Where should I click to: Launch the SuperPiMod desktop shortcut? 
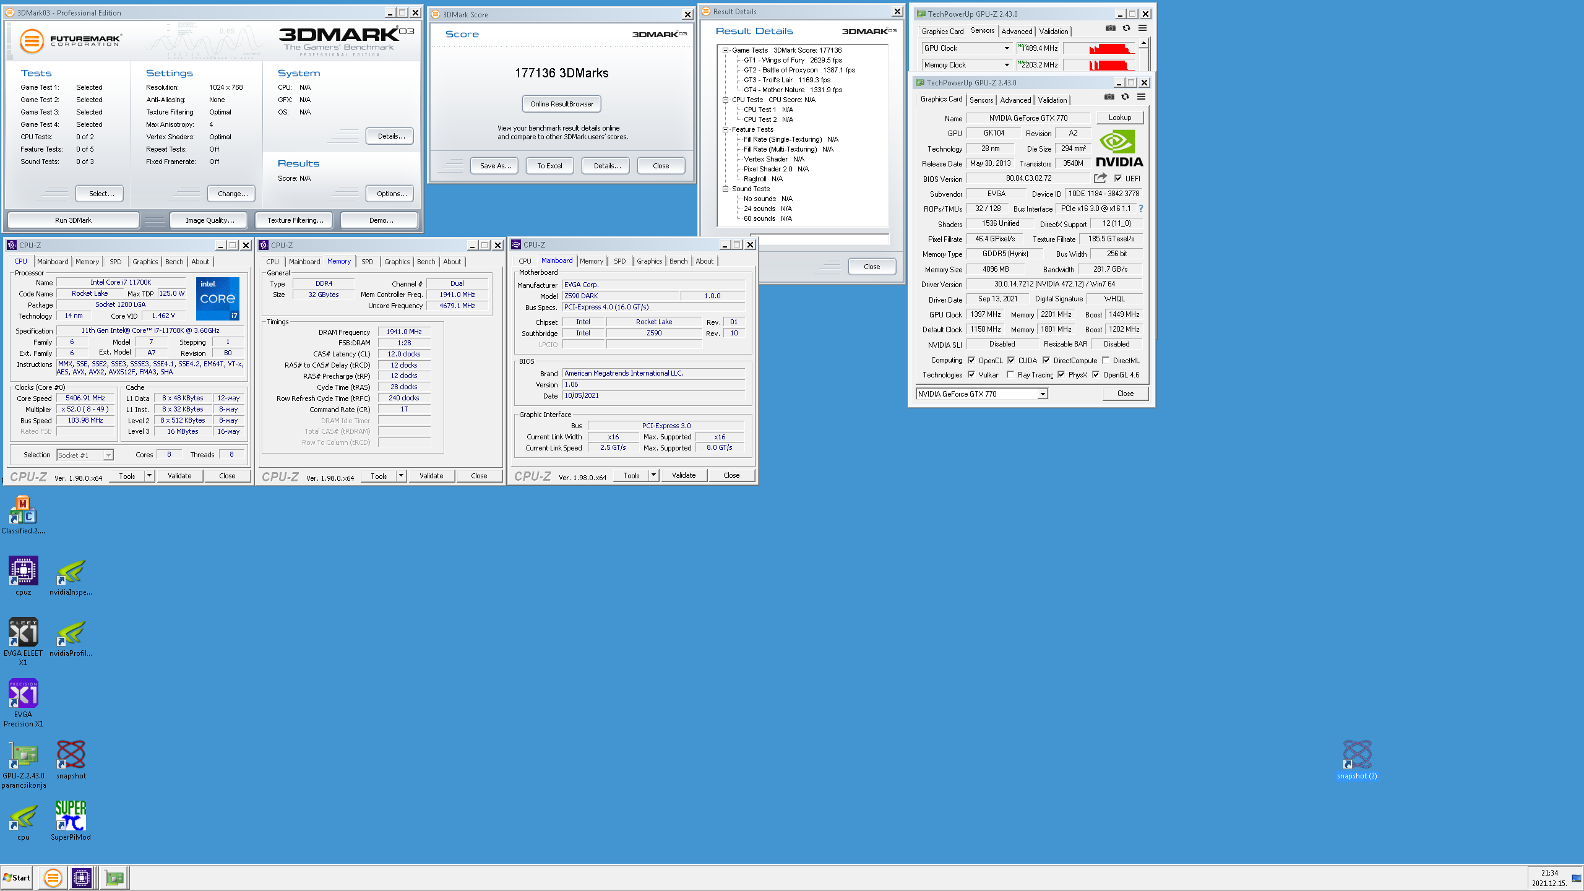[x=71, y=820]
